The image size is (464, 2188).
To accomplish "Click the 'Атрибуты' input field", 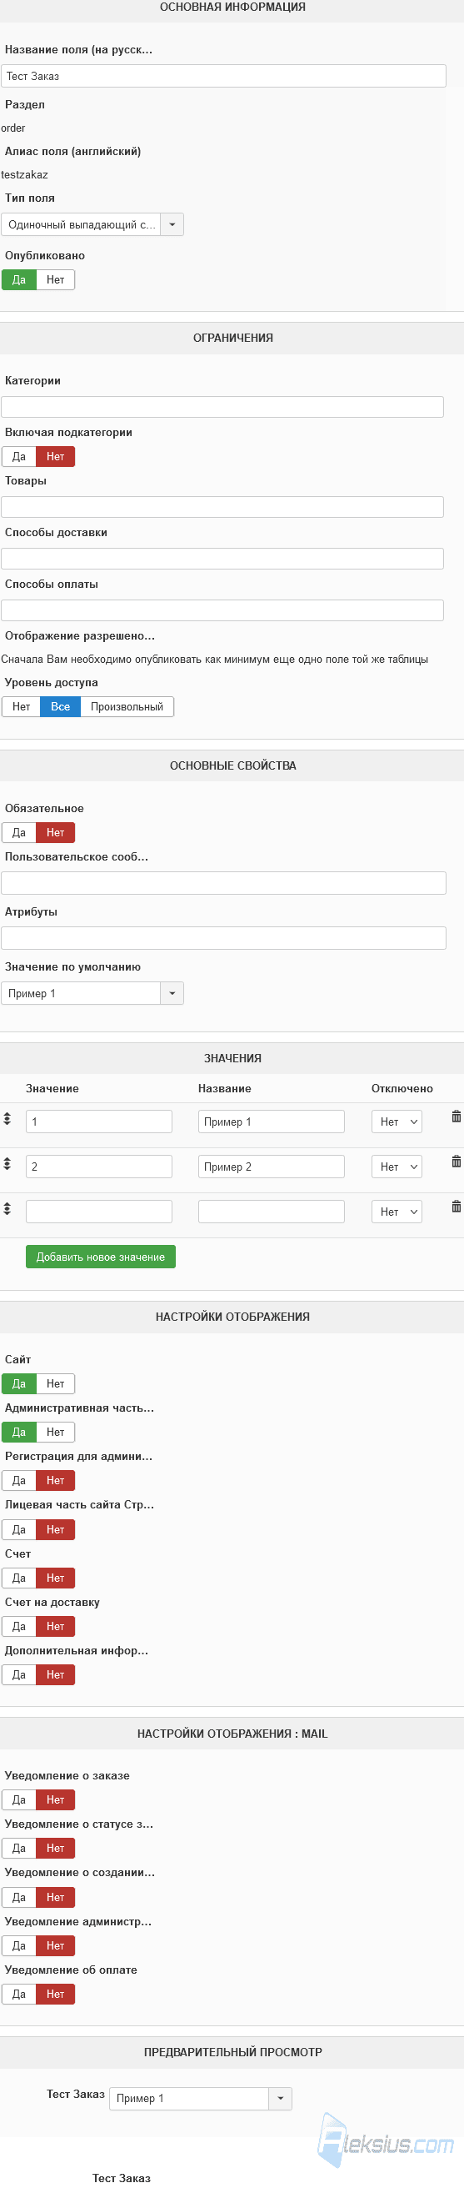I will coord(224,939).
